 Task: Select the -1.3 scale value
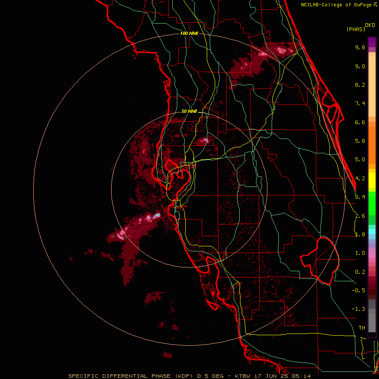358,309
